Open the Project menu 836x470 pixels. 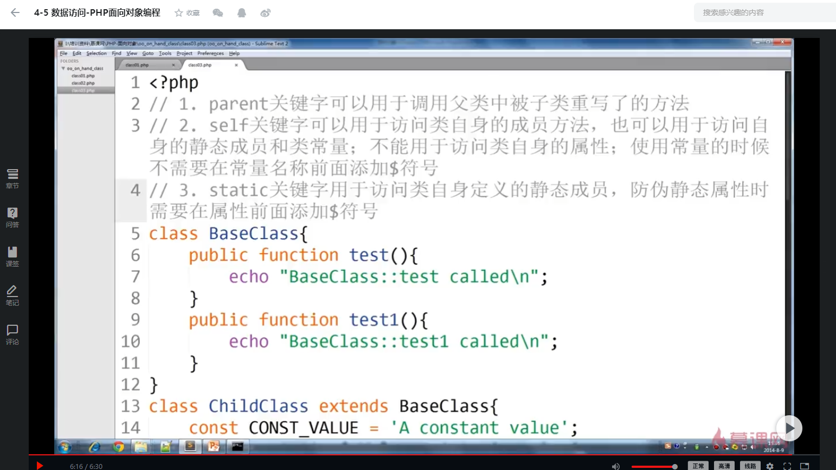184,53
